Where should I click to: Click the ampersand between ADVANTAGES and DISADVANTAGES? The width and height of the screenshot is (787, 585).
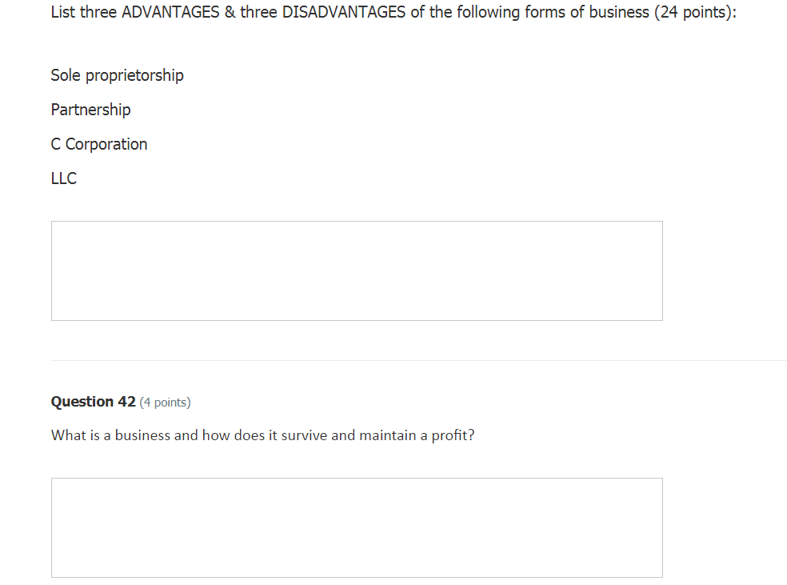(x=230, y=13)
